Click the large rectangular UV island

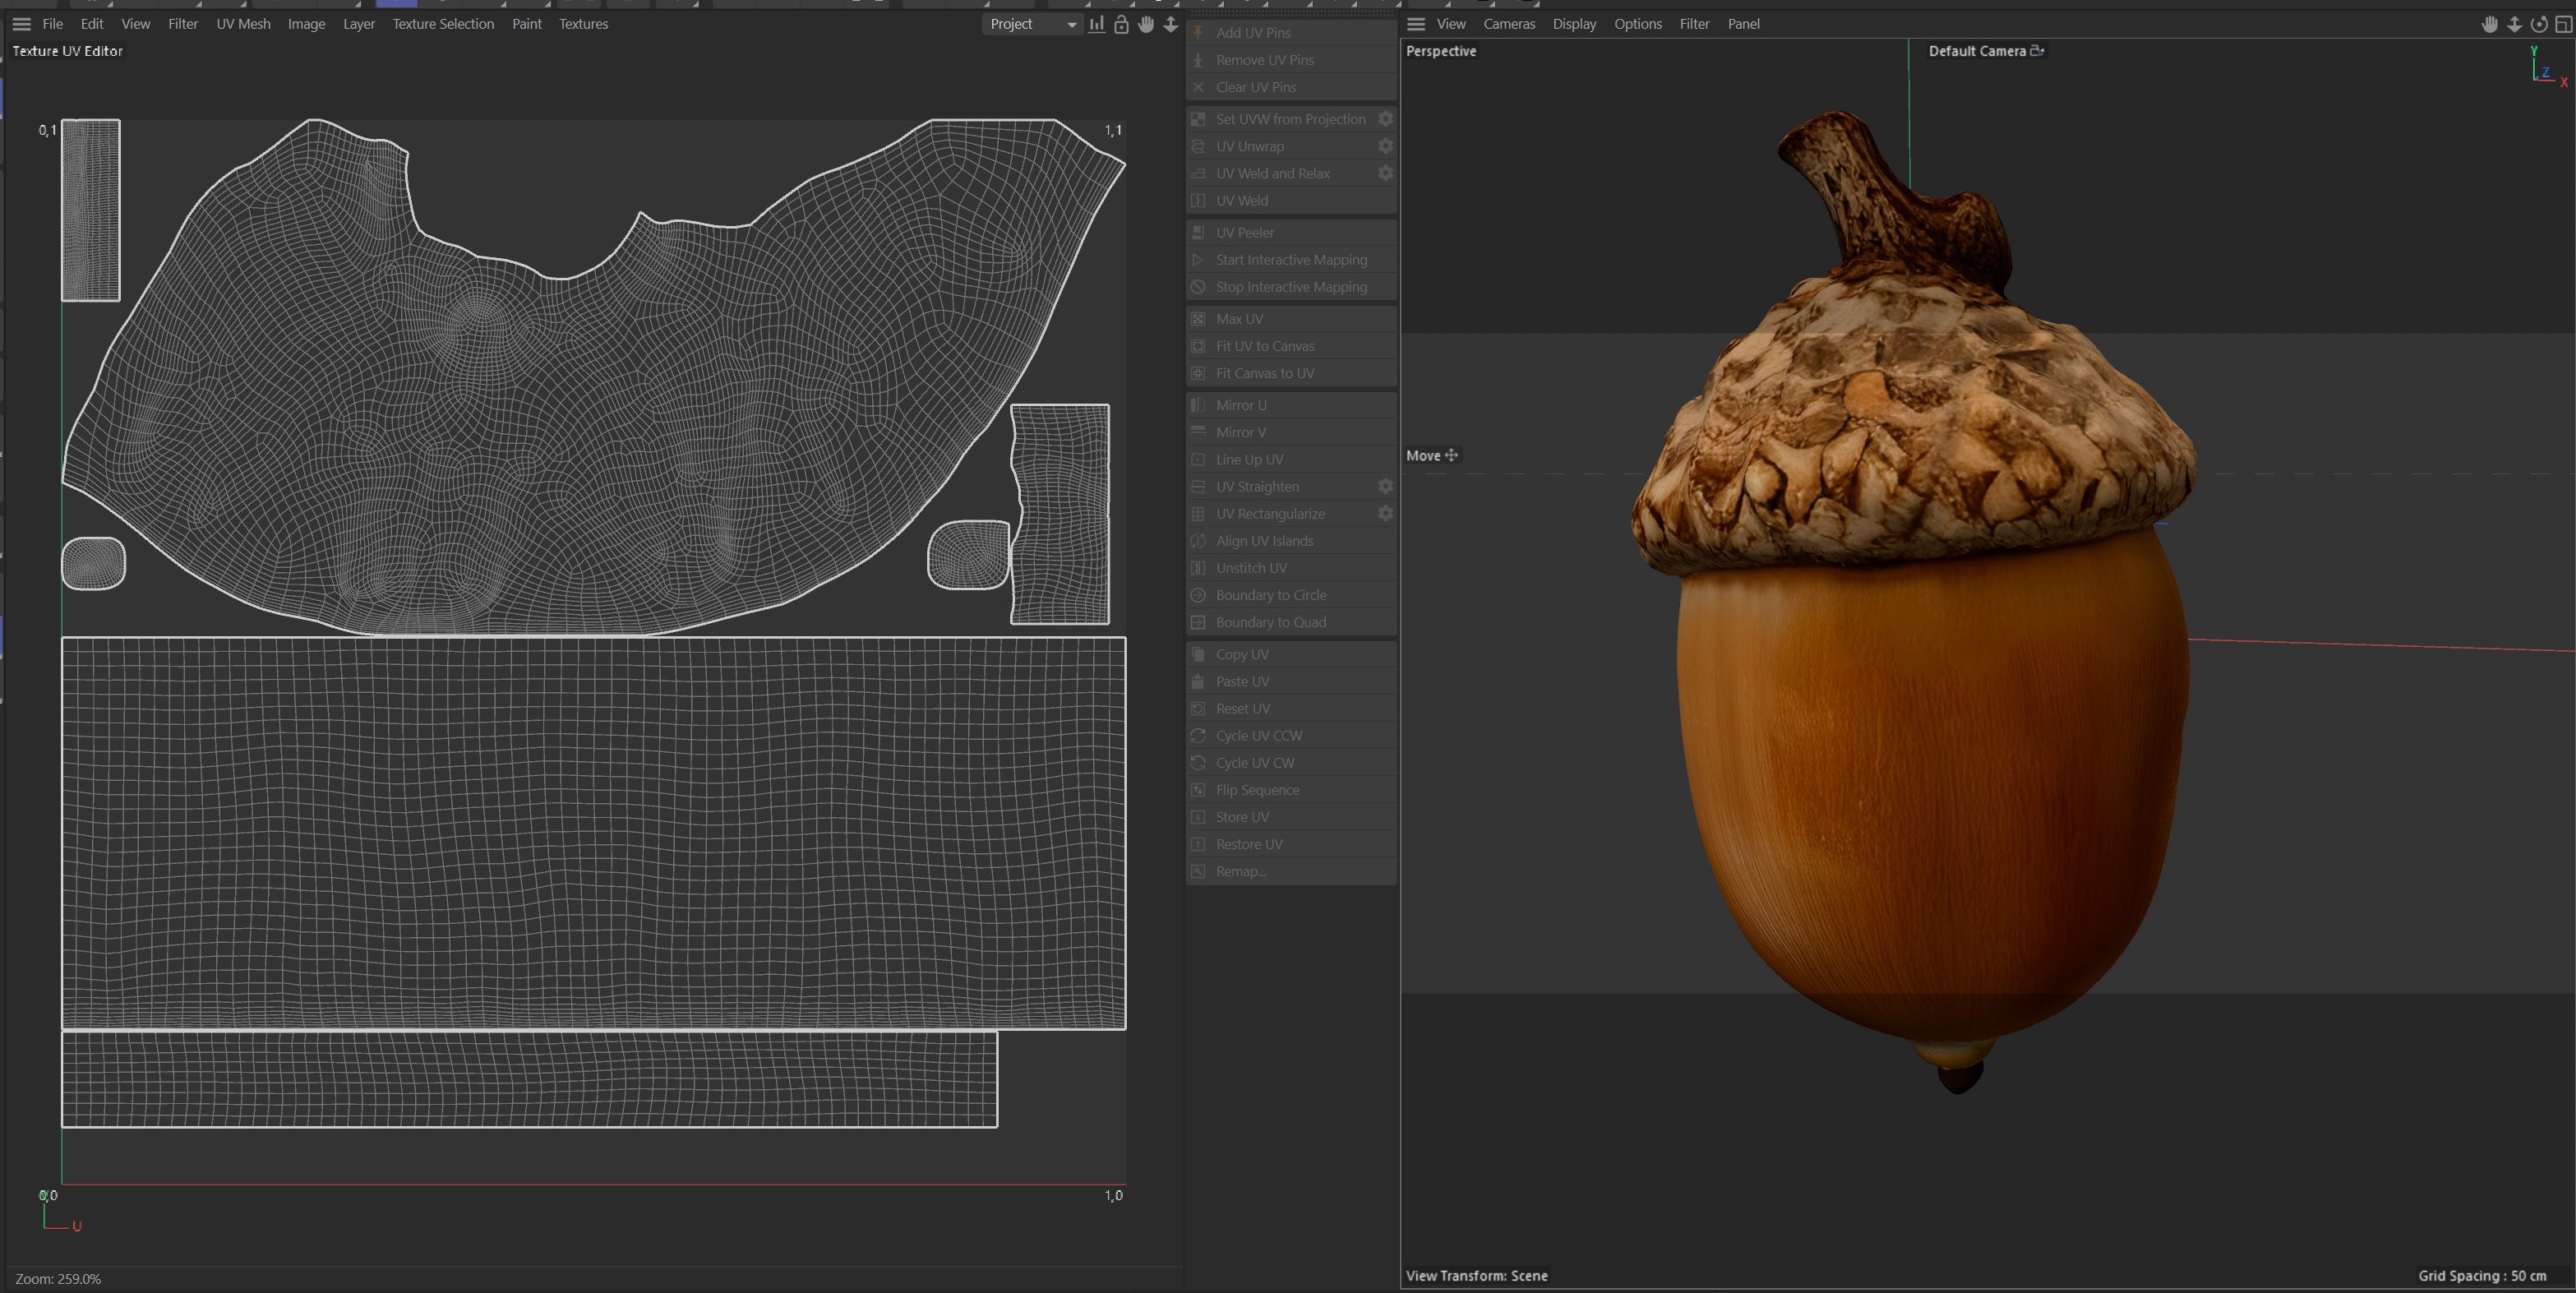coord(593,832)
